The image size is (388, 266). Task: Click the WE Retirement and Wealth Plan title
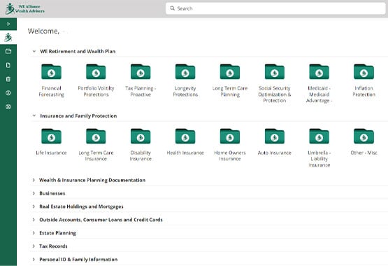78,51
